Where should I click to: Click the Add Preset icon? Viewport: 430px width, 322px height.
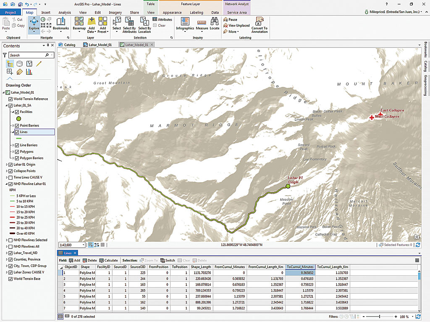tap(103, 22)
